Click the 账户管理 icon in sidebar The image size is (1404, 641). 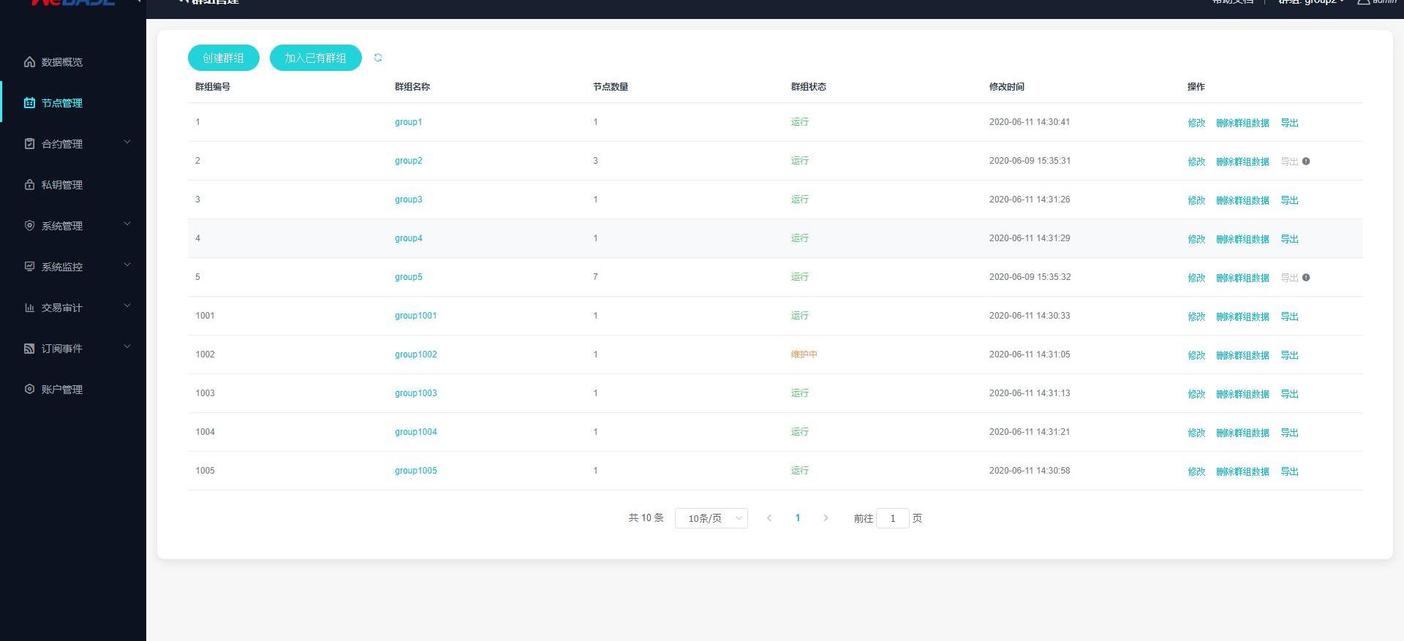tap(29, 390)
